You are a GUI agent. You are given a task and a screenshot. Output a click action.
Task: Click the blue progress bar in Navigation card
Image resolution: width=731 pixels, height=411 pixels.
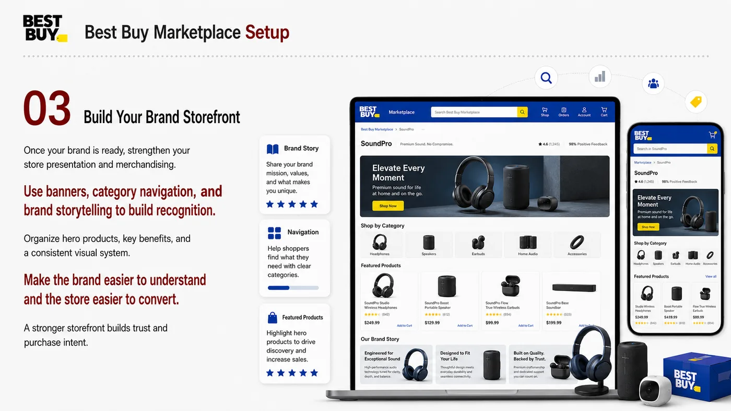coord(293,288)
